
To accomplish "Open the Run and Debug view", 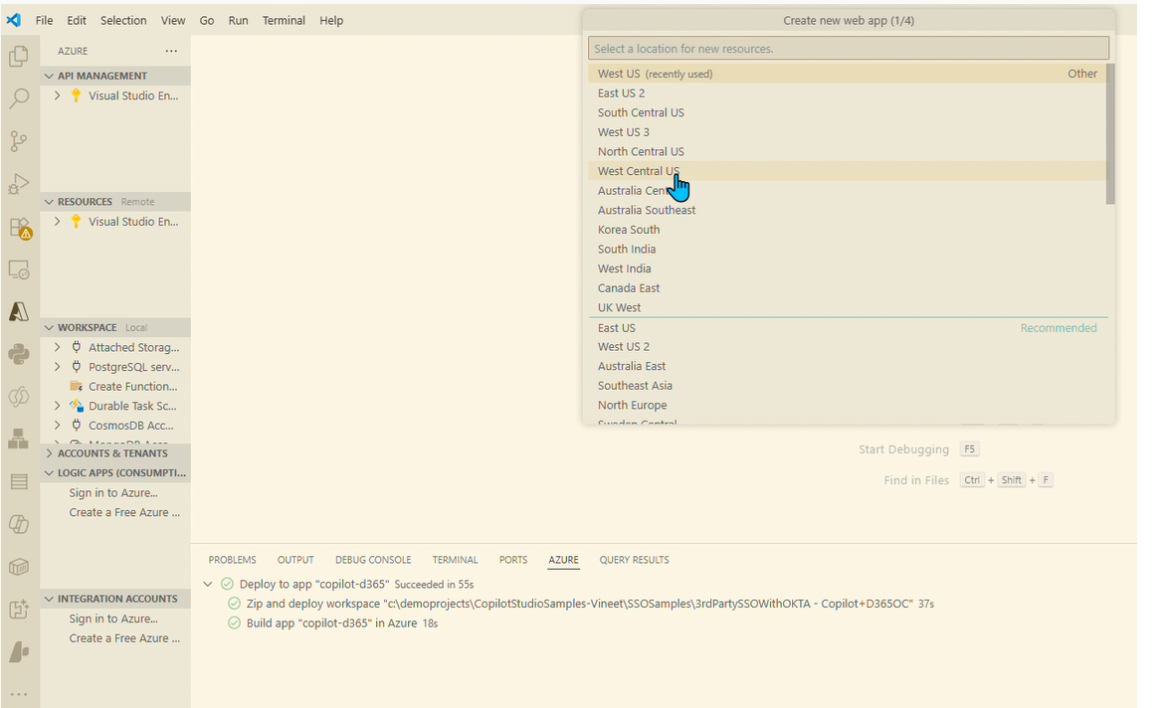I will click(x=20, y=183).
